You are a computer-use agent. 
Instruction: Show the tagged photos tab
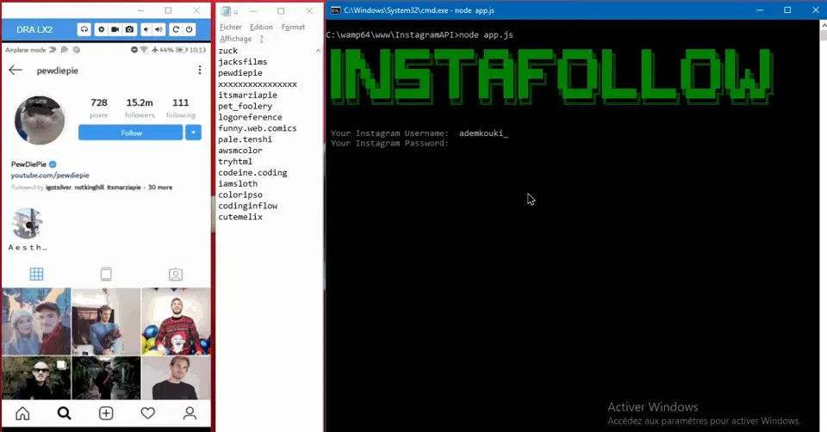176,275
